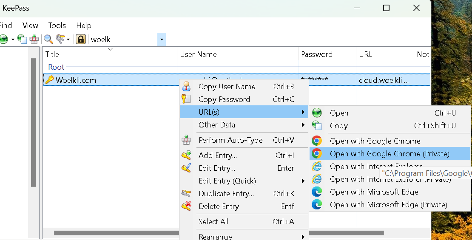This screenshot has height=240, width=472.
Task: Click the key icon of the Woelkli.com entry
Action: (50, 80)
